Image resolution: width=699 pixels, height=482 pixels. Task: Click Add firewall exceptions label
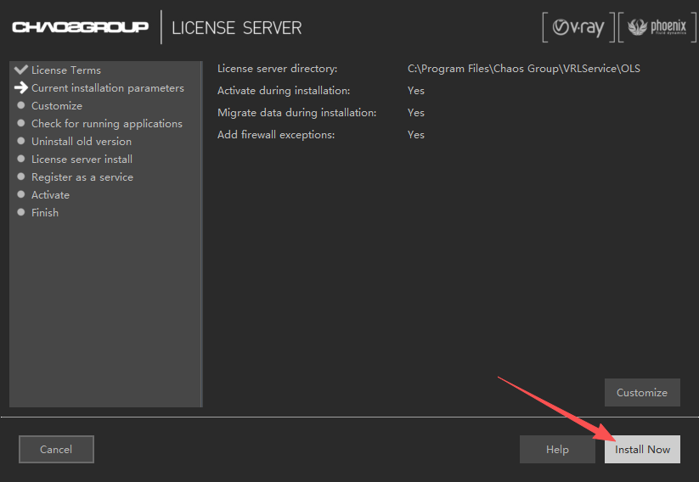[276, 135]
